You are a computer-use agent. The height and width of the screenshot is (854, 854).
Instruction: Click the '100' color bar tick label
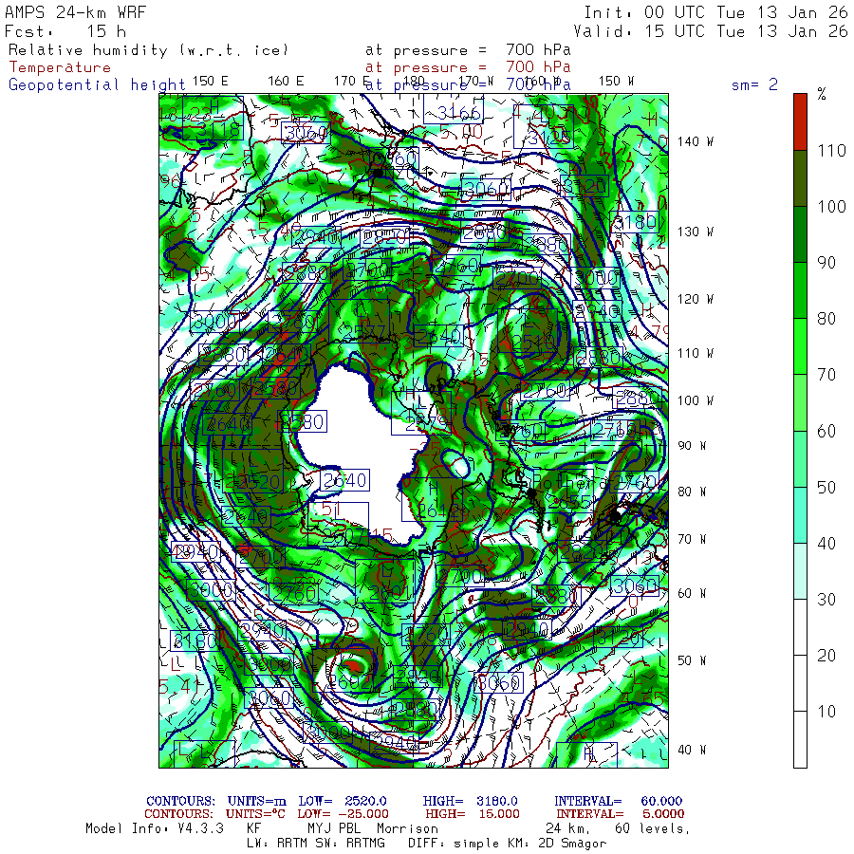[831, 207]
